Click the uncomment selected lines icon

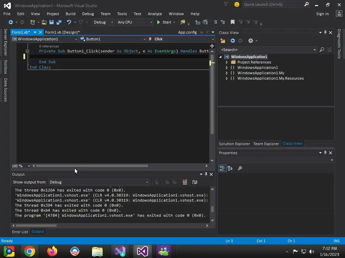[x=223, y=22]
